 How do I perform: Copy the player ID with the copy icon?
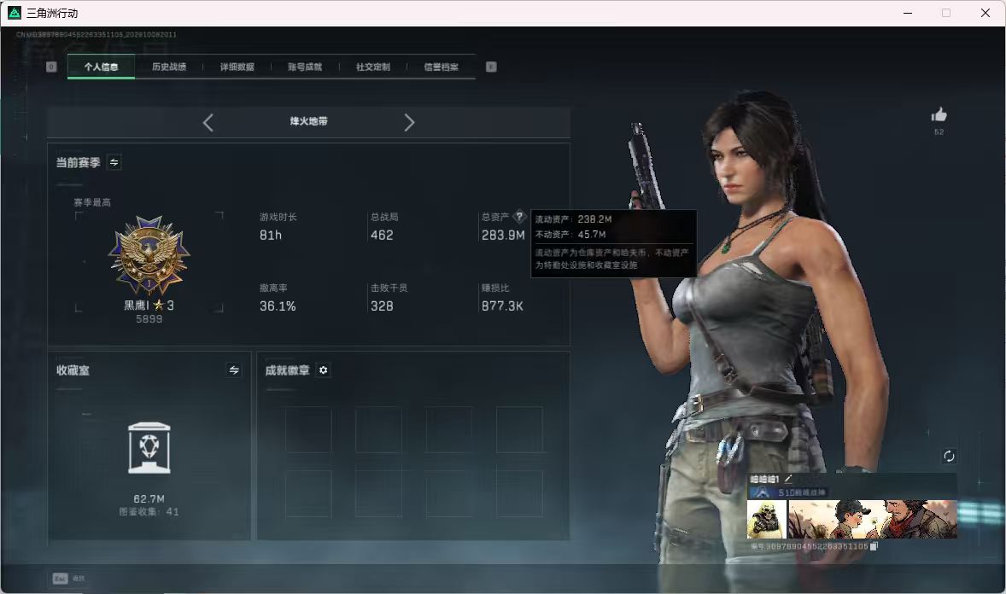(x=874, y=546)
